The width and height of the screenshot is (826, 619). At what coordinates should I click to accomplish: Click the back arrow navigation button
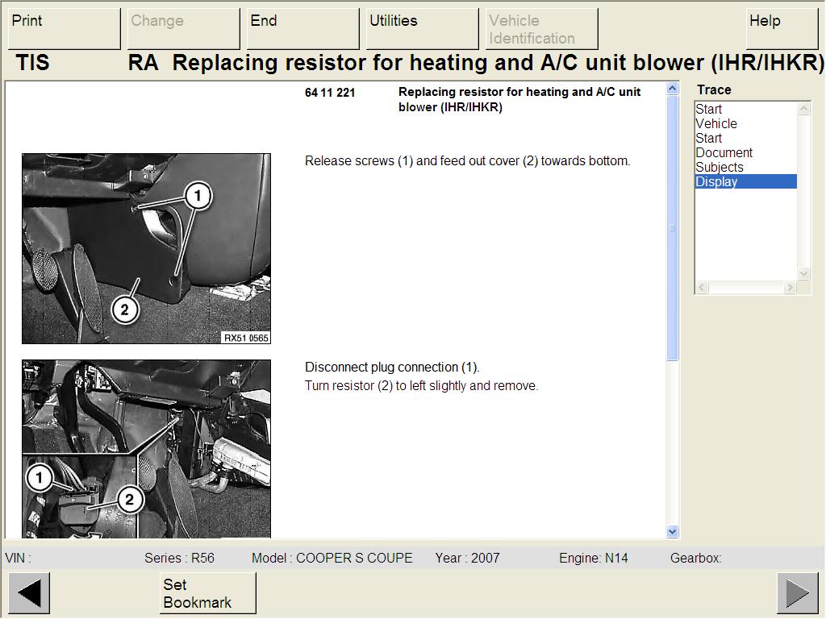coord(29,593)
